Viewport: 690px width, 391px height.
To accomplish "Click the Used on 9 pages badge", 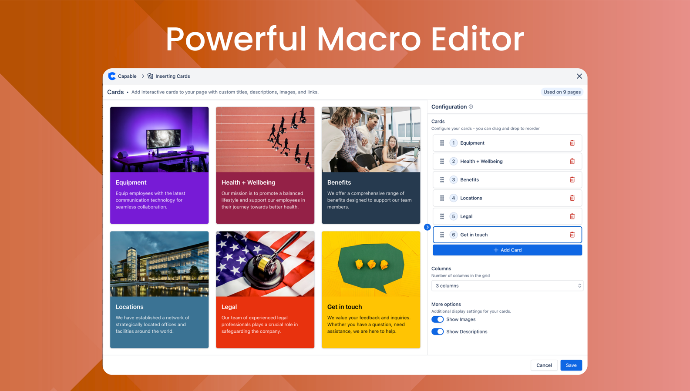I will pos(562,92).
